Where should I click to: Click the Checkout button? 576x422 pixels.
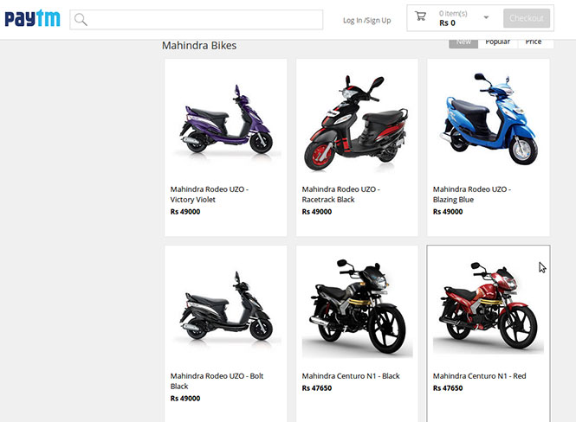point(527,18)
